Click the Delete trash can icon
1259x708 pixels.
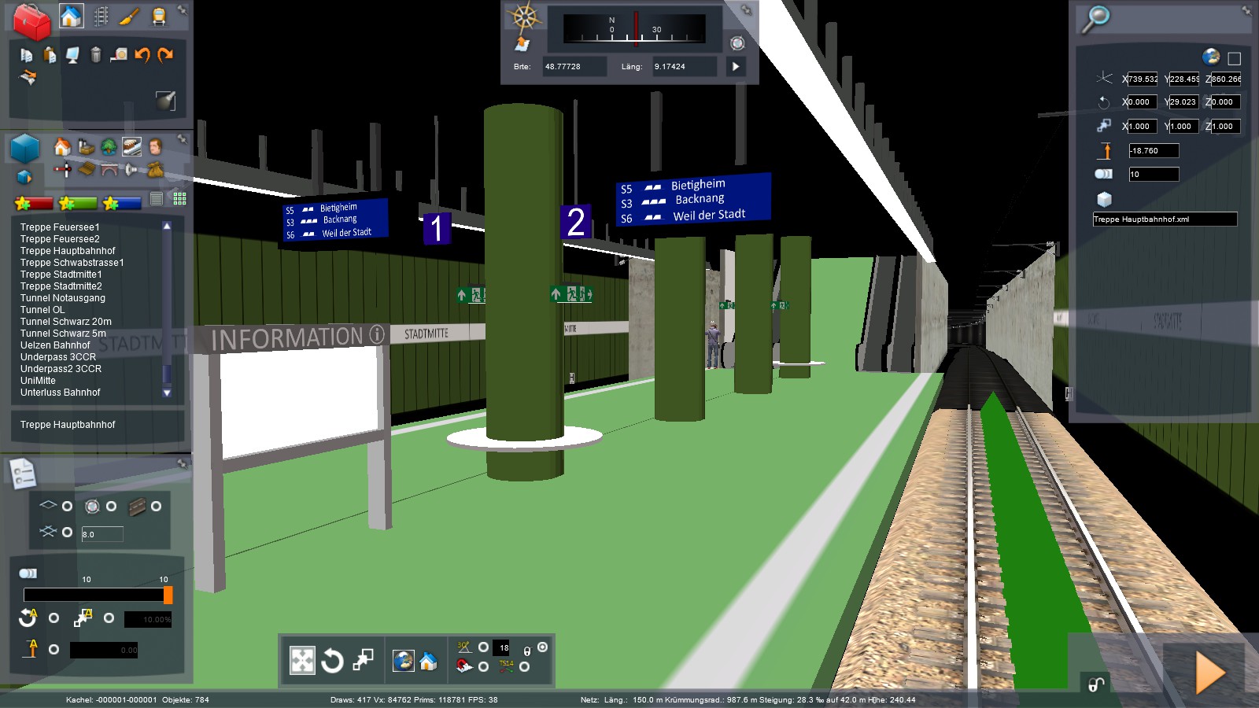point(96,54)
